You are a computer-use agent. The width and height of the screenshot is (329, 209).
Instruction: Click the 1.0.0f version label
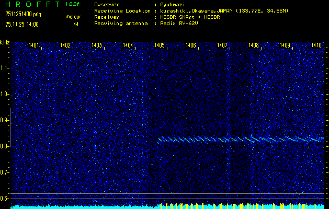coord(73,4)
